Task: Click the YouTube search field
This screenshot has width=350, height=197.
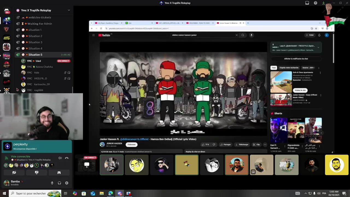Action: point(203,35)
